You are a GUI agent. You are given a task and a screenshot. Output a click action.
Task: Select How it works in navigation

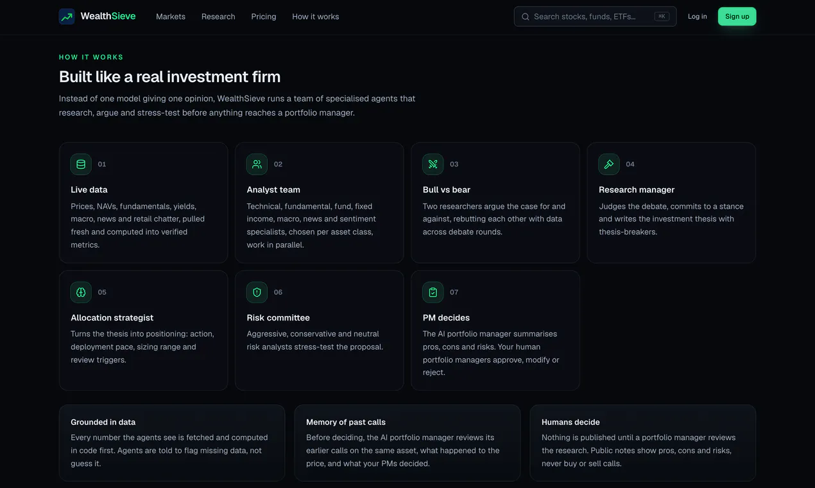tap(316, 17)
